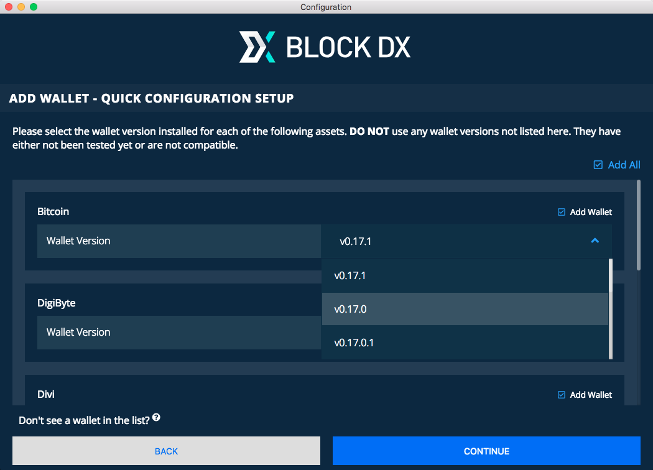This screenshot has height=470, width=653.
Task: Click the Block DX logo icon
Action: click(x=257, y=47)
